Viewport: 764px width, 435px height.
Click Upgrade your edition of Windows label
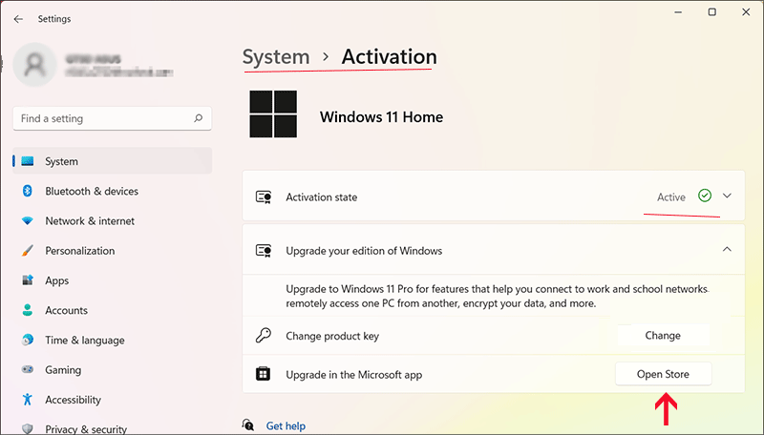pos(364,251)
